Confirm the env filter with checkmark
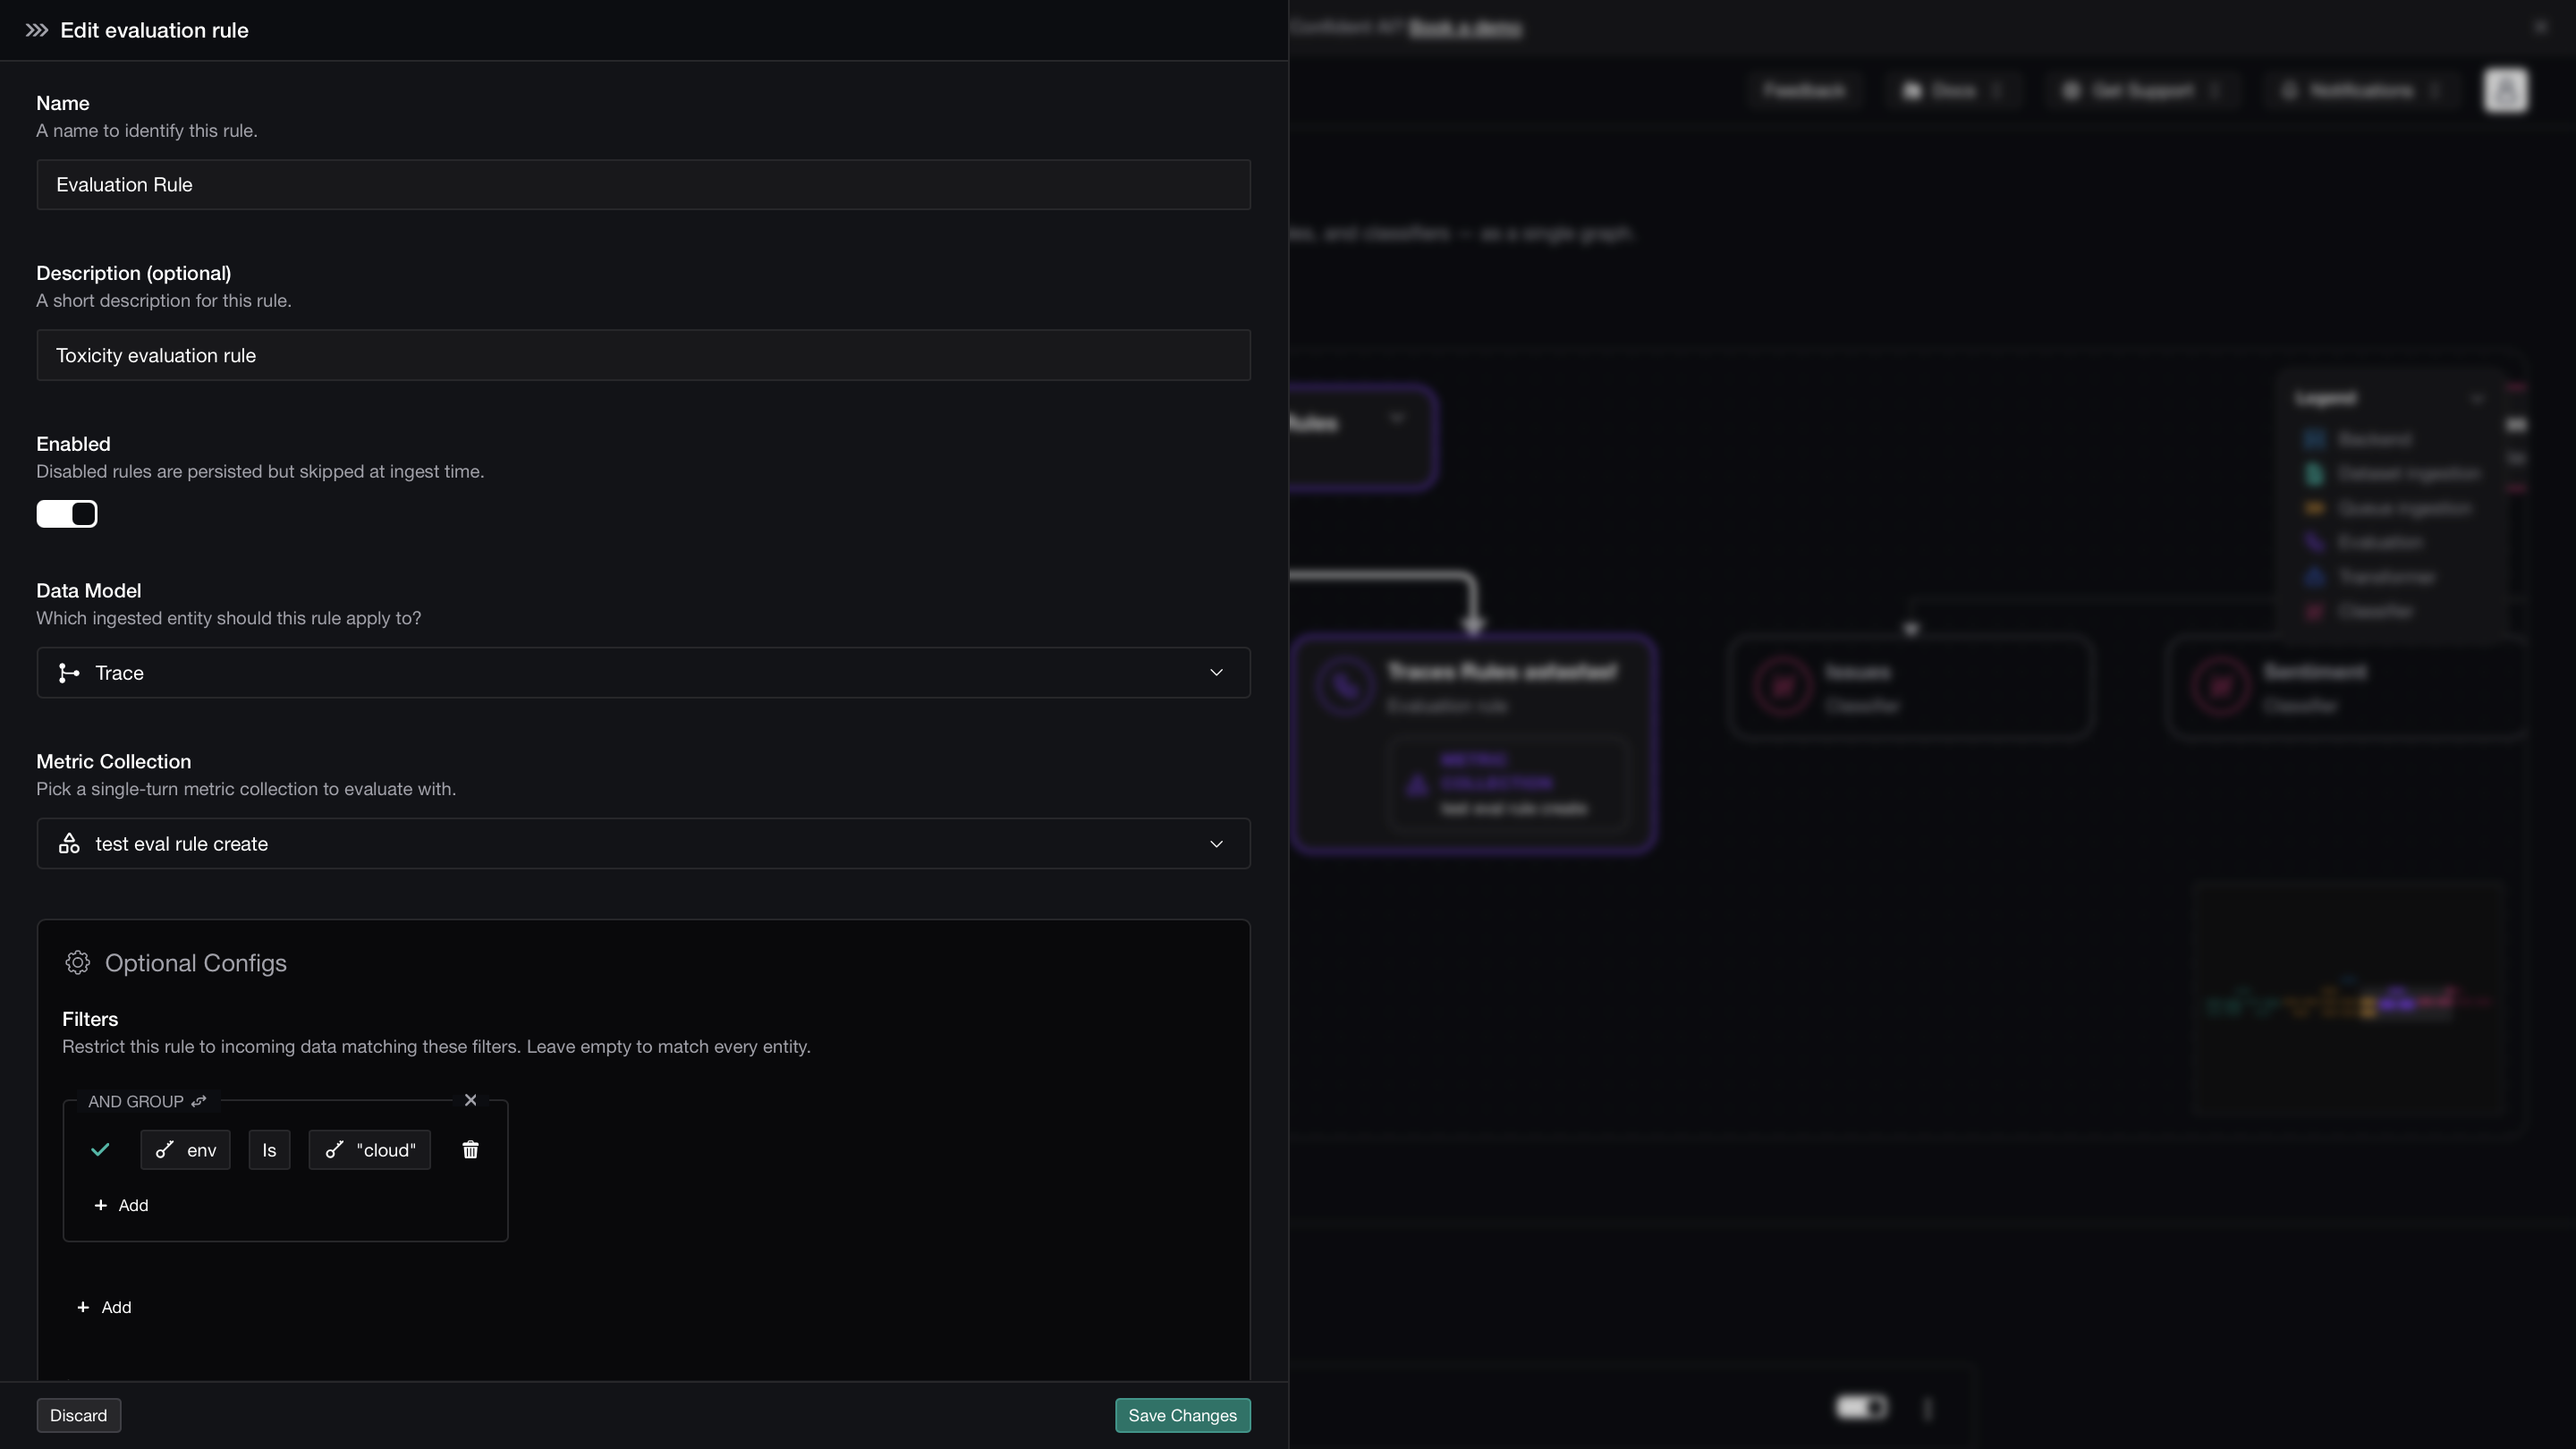 point(100,1150)
